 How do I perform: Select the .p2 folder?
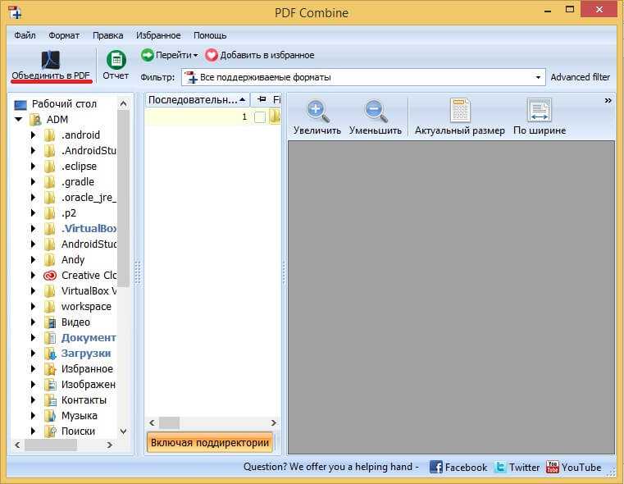[x=69, y=213]
